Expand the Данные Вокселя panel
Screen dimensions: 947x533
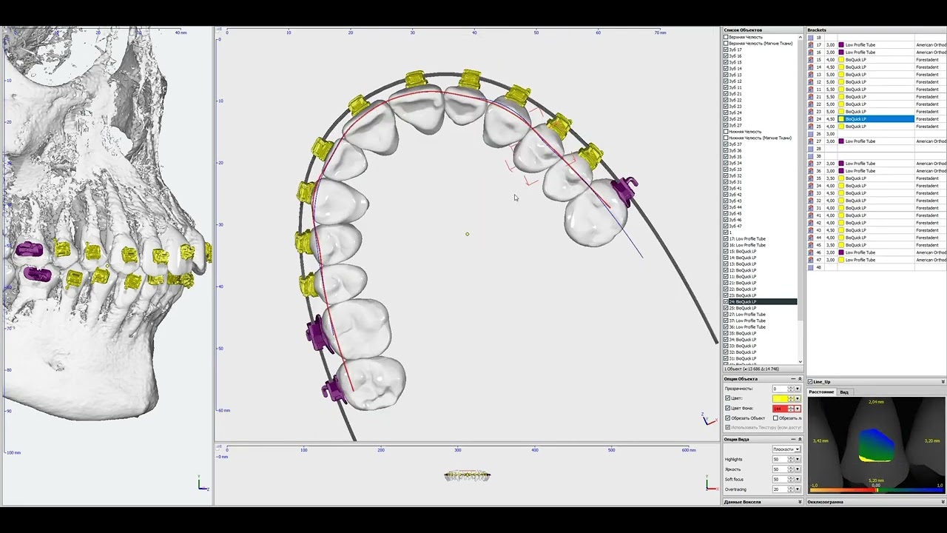[800, 502]
